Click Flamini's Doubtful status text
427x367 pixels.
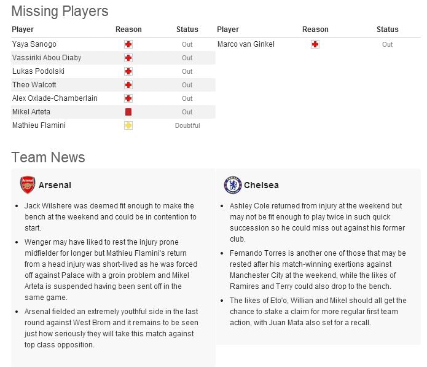(187, 125)
